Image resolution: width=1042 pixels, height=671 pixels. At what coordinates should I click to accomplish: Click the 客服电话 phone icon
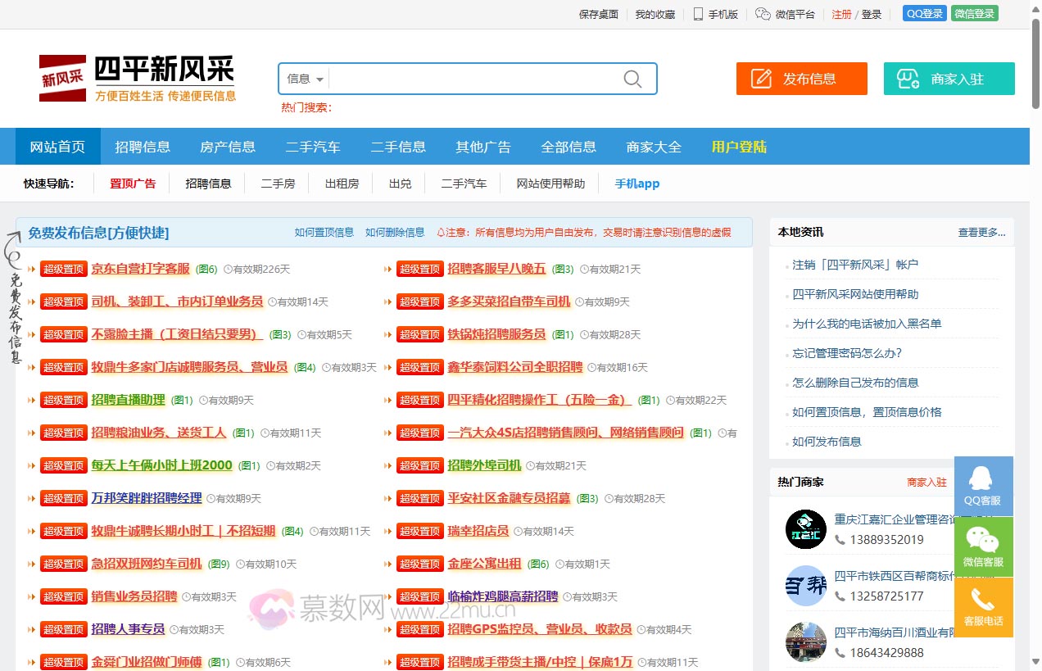(983, 601)
